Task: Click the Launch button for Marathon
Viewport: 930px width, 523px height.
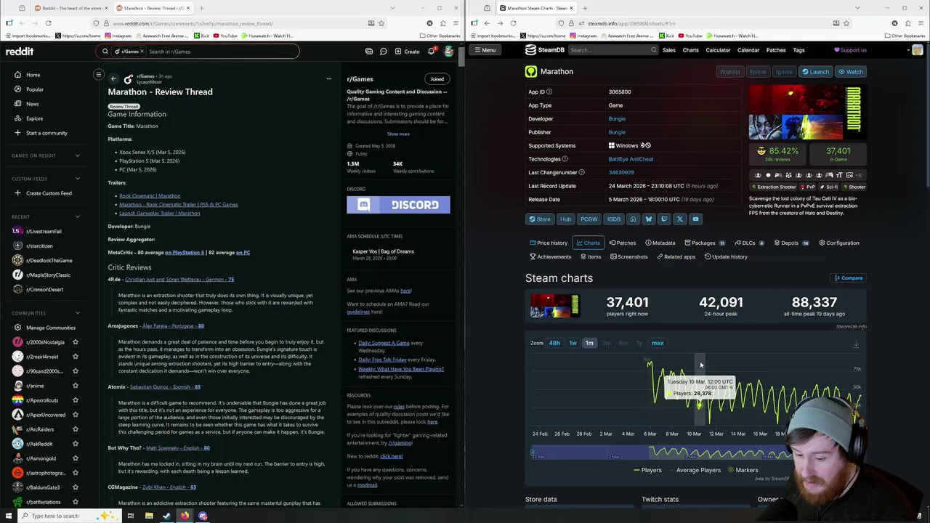Action: pos(815,72)
